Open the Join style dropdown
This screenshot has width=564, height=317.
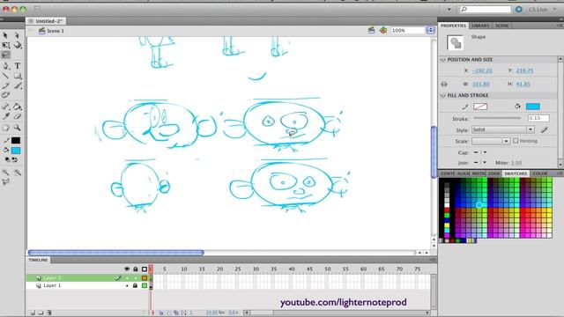[479, 163]
